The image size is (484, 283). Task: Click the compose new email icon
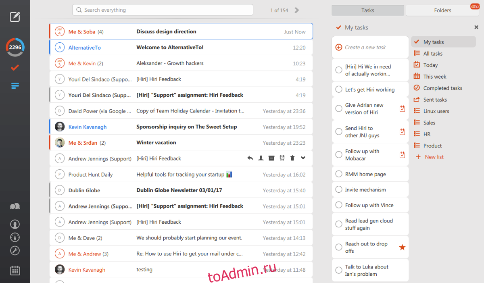15,17
